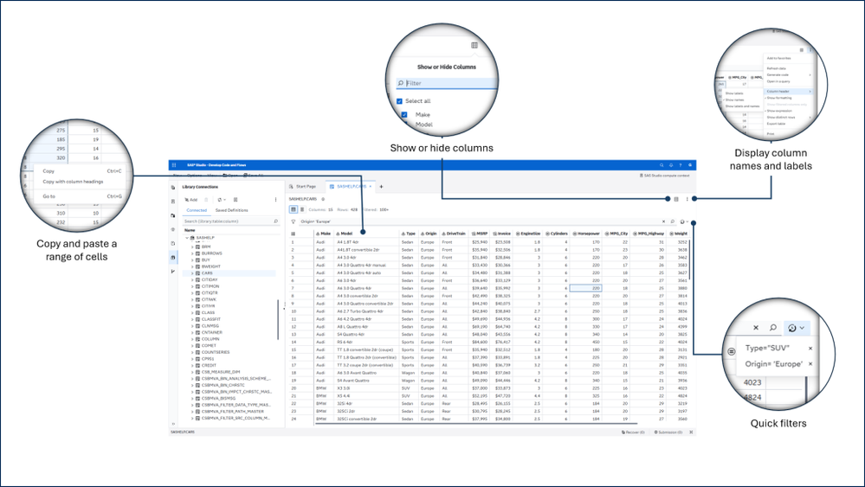The image size is (865, 487).
Task: Click the select-all icon at the table corner
Action: pos(293,234)
